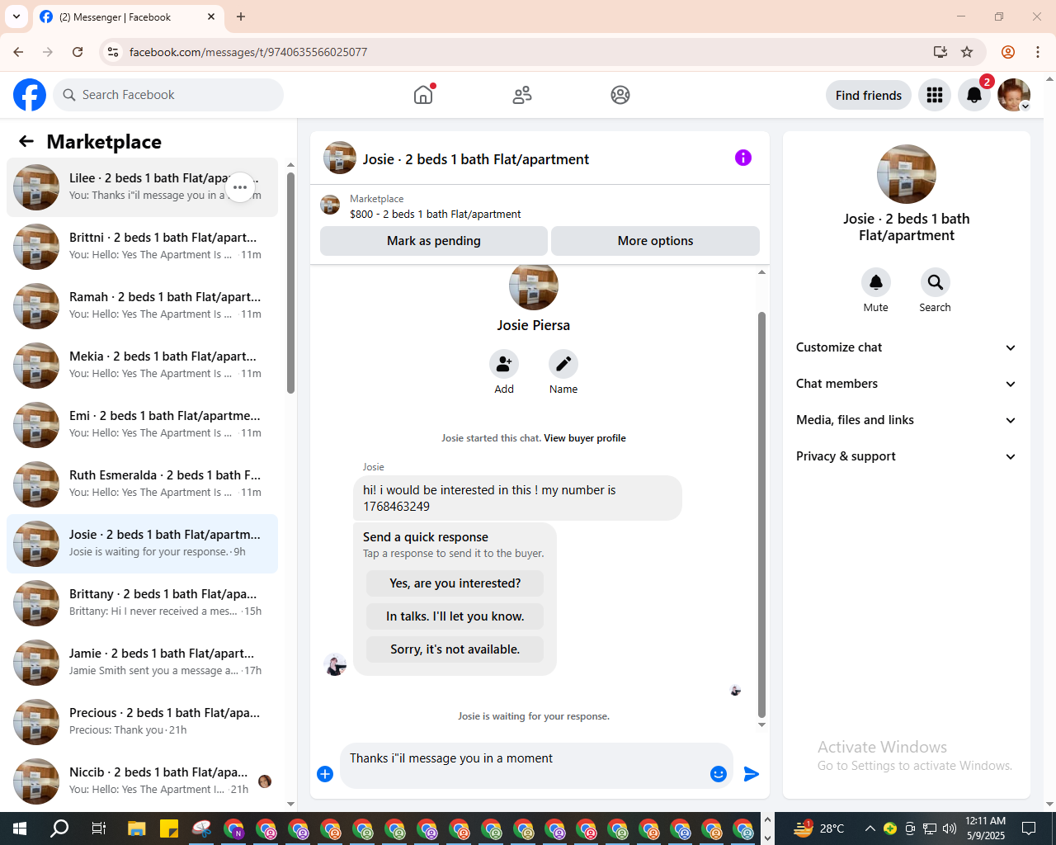This screenshot has width=1056, height=845.
Task: Bookmark this page with the star icon
Action: [967, 52]
